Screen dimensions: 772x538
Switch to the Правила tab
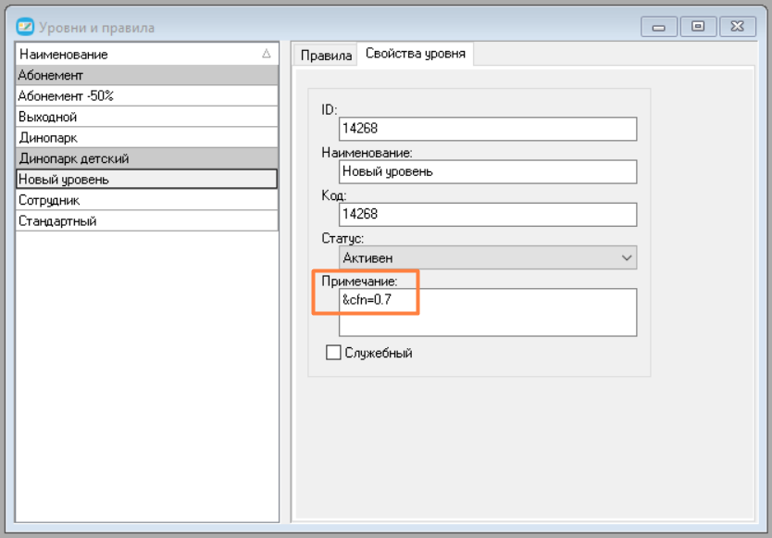point(326,56)
